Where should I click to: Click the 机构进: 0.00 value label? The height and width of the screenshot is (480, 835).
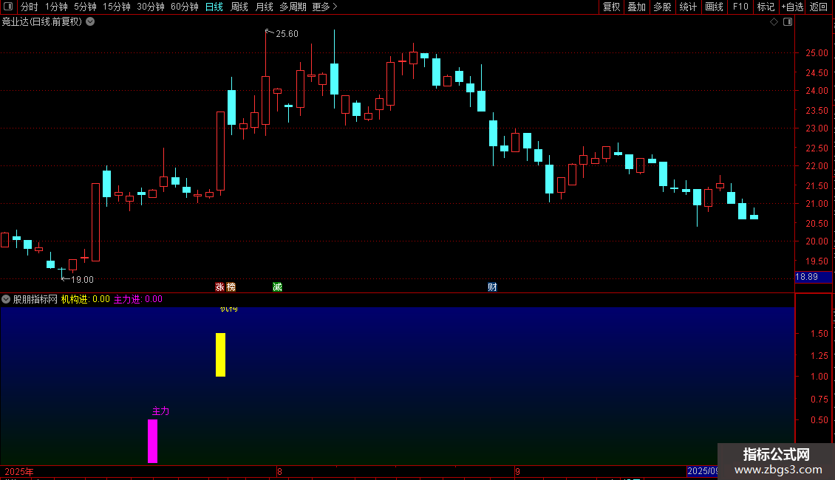[x=85, y=299]
